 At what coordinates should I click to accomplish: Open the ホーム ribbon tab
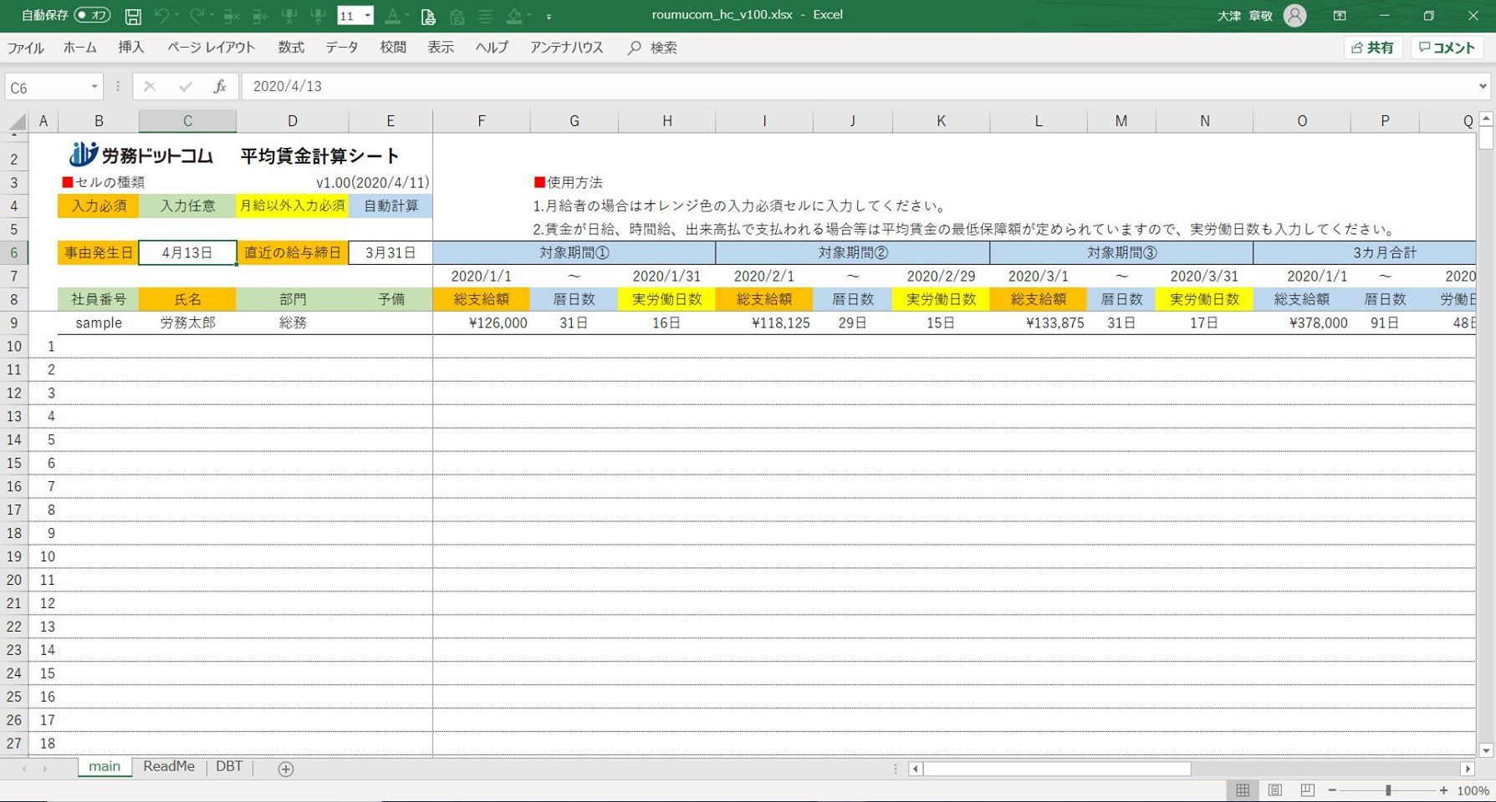pos(80,48)
